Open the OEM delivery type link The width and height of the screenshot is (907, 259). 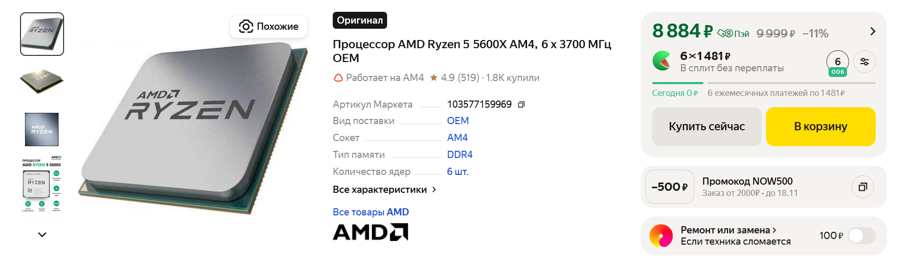tap(458, 121)
